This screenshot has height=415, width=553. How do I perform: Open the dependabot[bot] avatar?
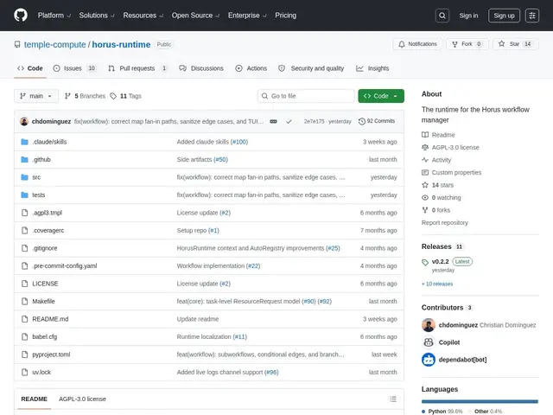coord(429,360)
